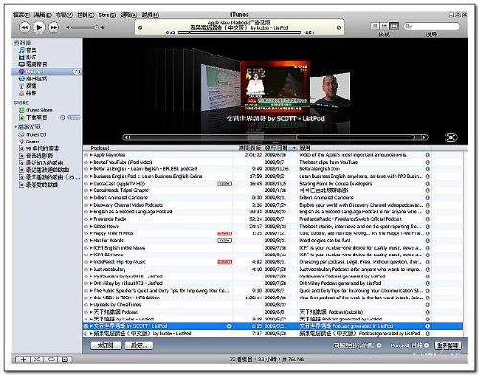The width and height of the screenshot is (479, 375).
Task: Open the Controls (C) menu
Action: tap(86, 15)
